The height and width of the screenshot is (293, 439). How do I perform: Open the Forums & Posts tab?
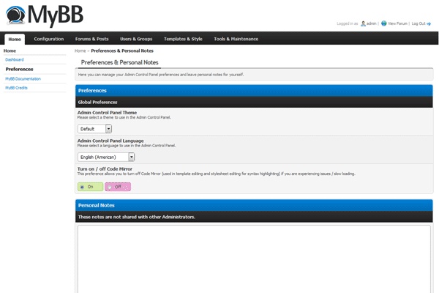pos(92,39)
